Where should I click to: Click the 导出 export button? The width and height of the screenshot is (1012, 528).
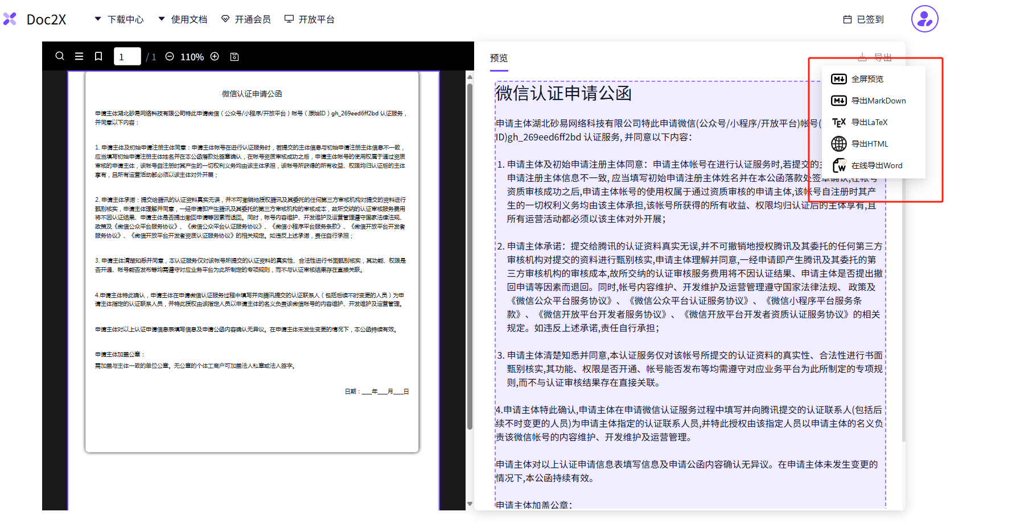tap(875, 57)
